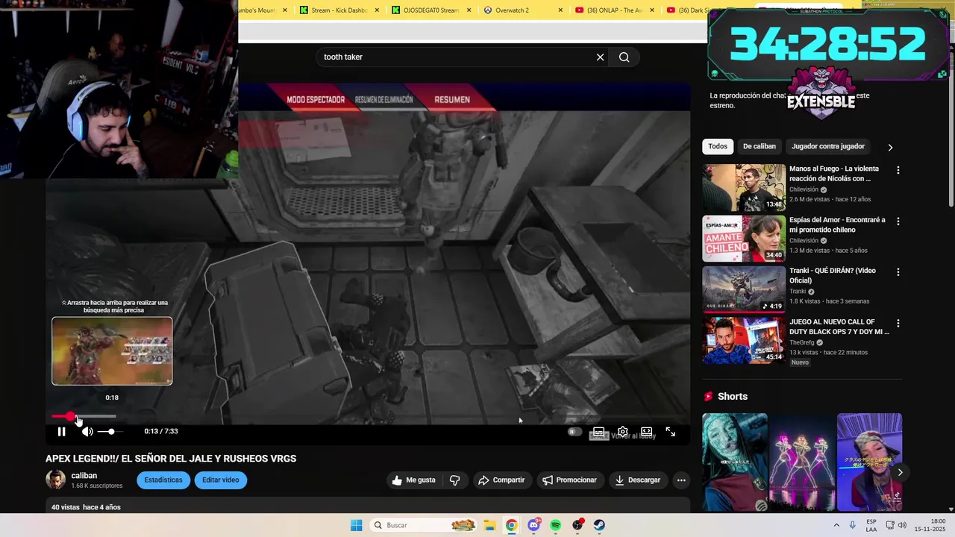Open Manos al Fuego video thumbnail
The image size is (955, 537).
point(744,188)
